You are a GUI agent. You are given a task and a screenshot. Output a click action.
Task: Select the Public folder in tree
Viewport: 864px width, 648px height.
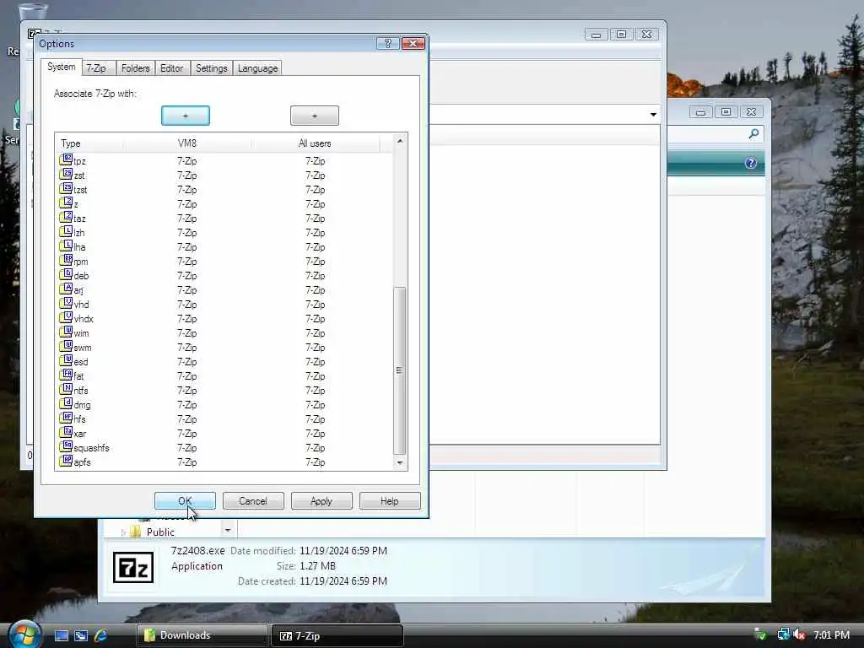click(x=160, y=532)
